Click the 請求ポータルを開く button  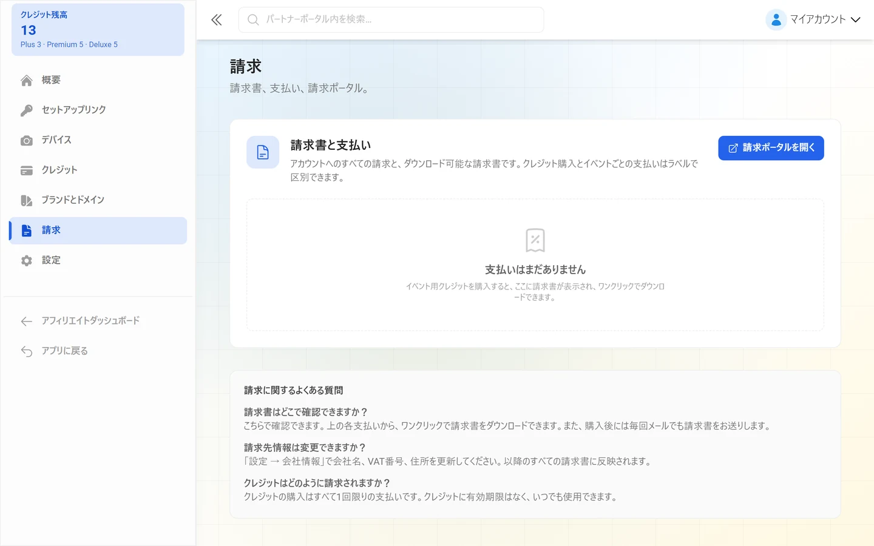[771, 148]
